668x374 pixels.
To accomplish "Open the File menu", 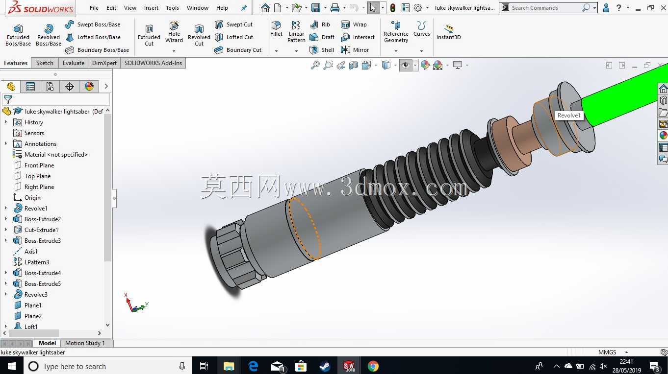I will [x=94, y=8].
